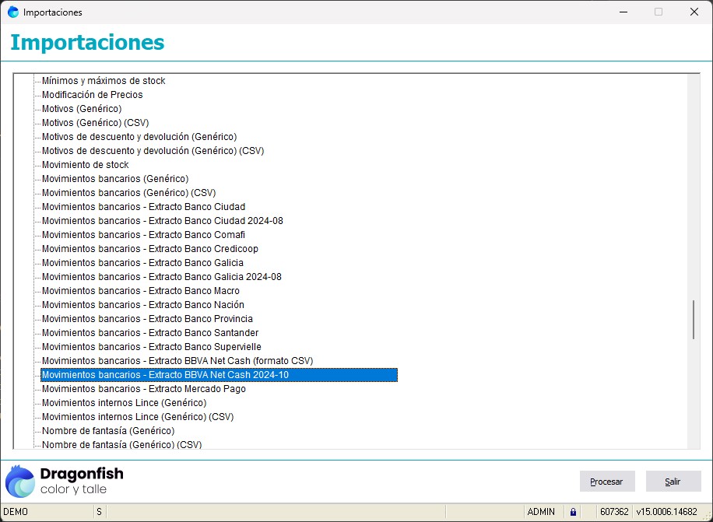Pick 'Extracto Banco Nación' import
Screen dimensions: 713x522
(142, 305)
